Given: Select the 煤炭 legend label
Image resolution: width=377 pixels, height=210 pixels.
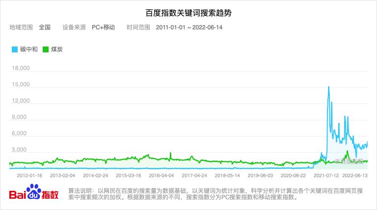Looking at the screenshot, I should [57, 49].
